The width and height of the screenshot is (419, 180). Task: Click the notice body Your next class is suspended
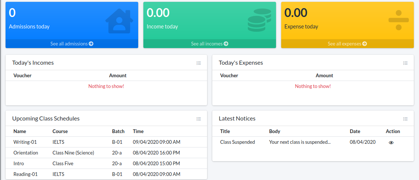click(300, 142)
